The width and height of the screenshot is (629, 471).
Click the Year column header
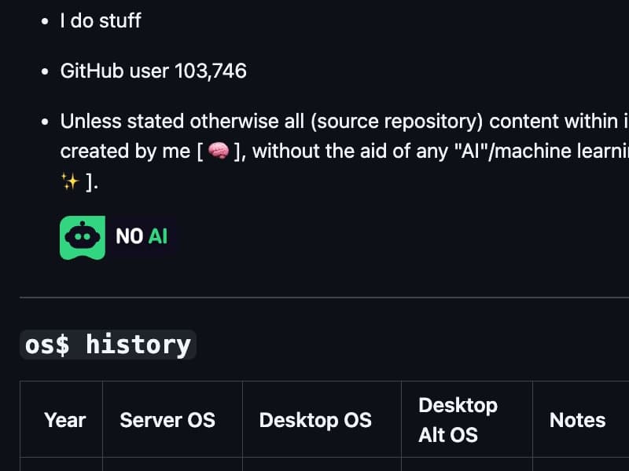coord(65,420)
